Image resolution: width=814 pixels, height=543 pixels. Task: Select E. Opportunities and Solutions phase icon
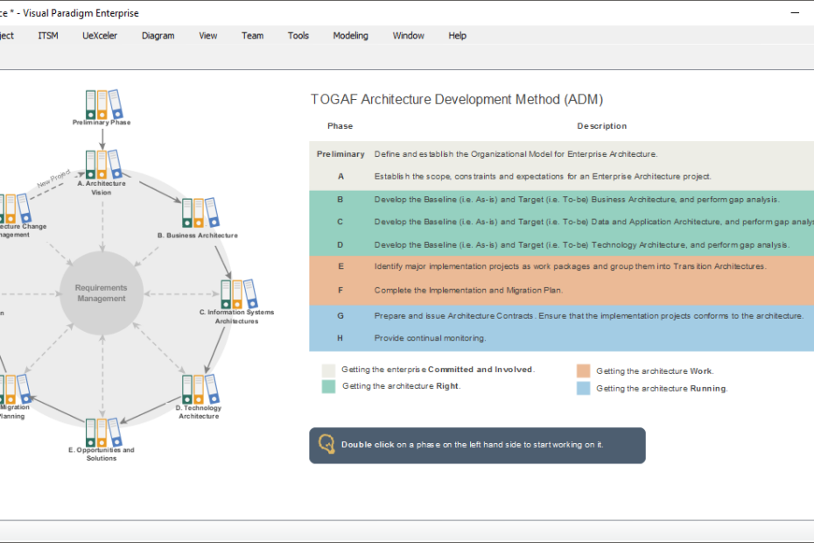click(101, 434)
